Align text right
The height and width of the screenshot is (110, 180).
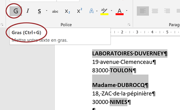[x=167, y=11]
